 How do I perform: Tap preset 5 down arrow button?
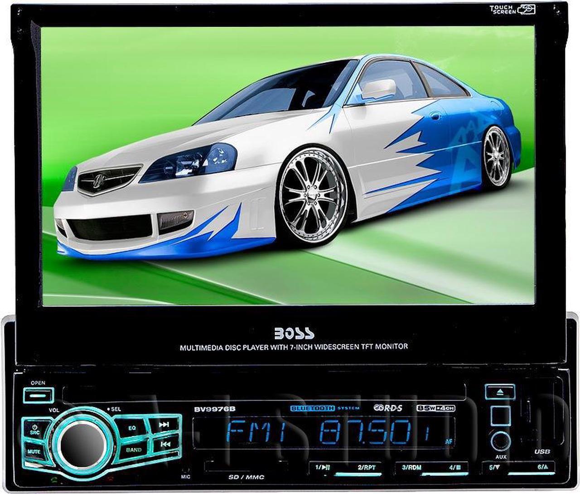pyautogui.click(x=494, y=467)
